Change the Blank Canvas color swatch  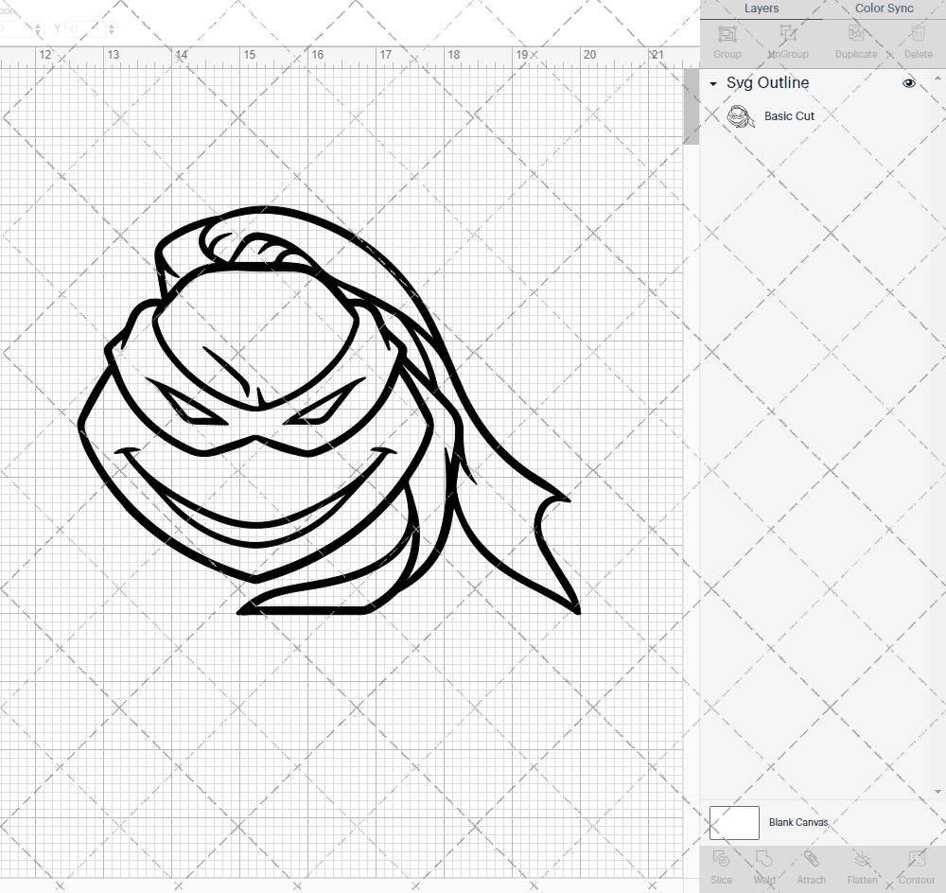[x=734, y=822]
